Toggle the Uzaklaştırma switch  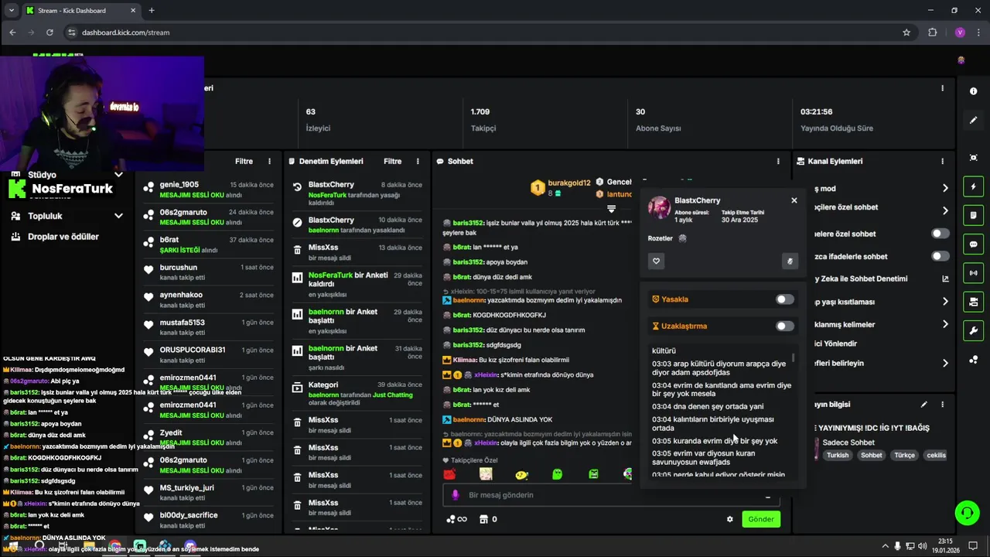(x=784, y=326)
